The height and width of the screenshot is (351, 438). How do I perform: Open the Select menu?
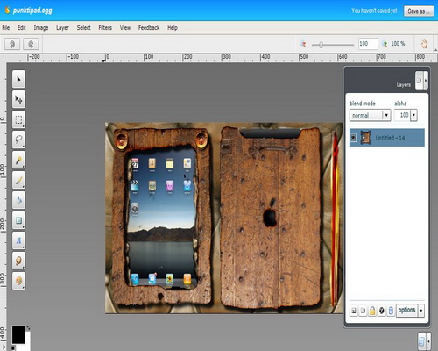click(83, 28)
